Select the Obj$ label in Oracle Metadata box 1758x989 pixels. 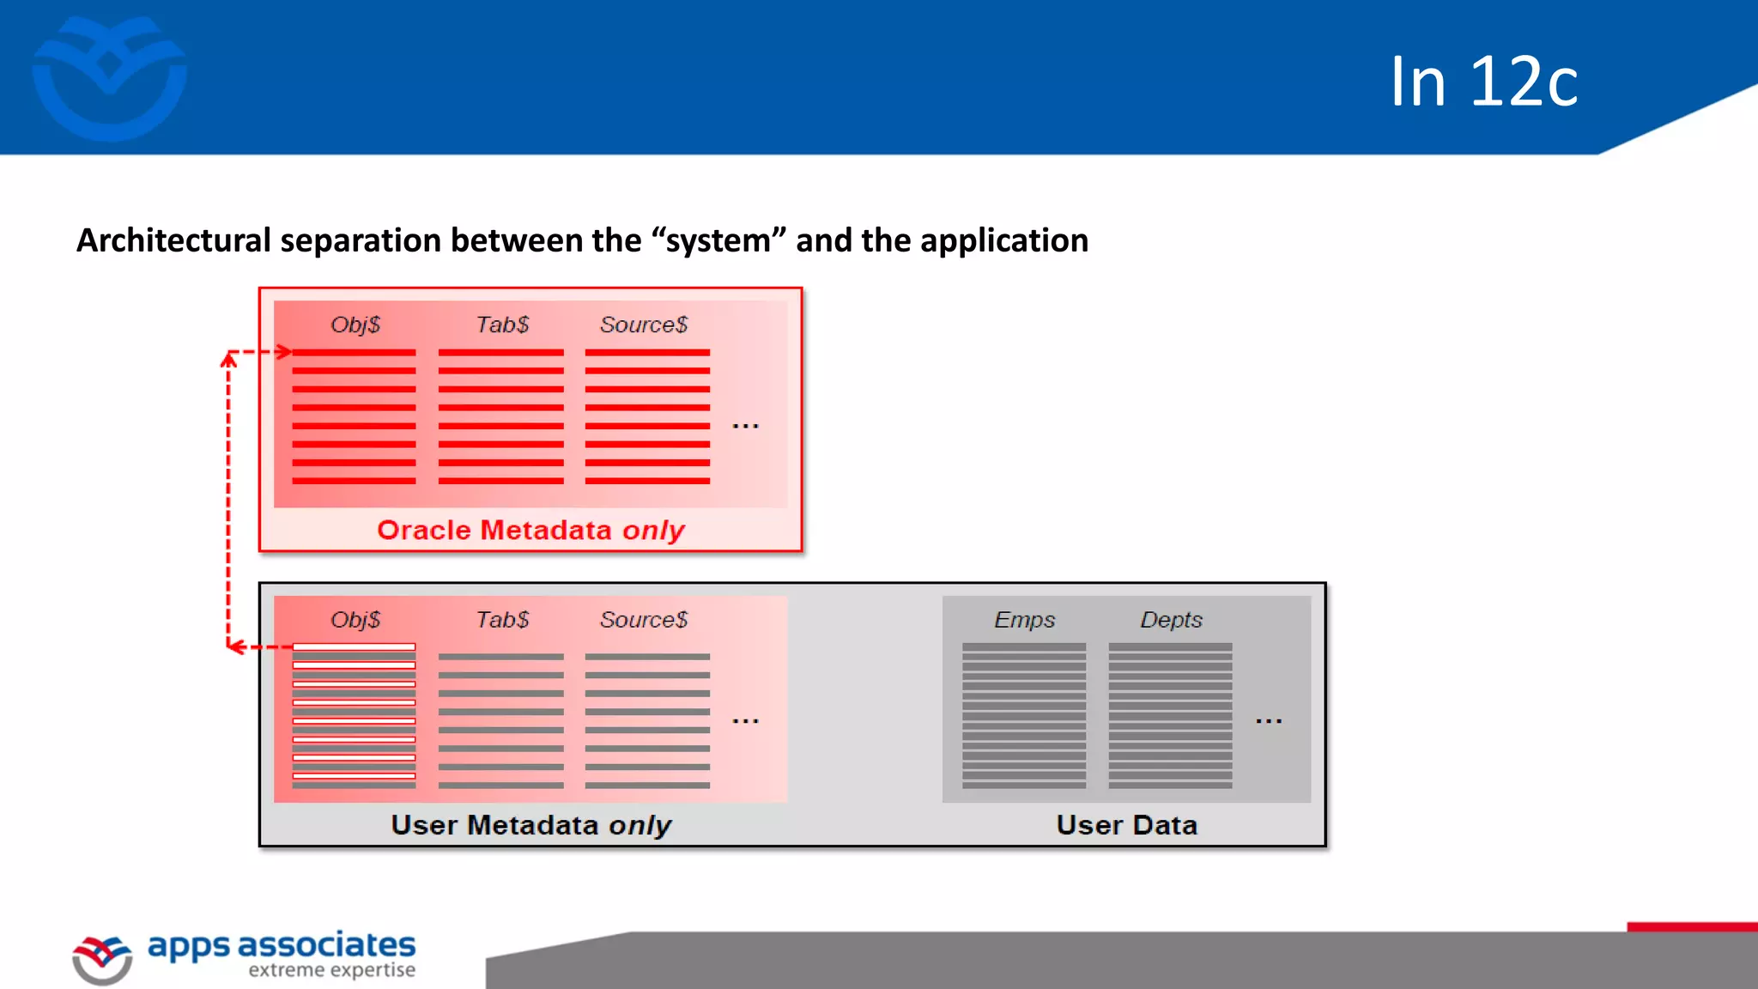click(355, 325)
